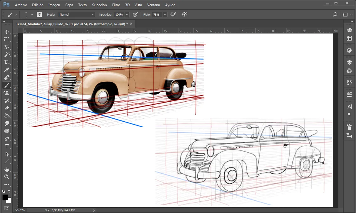
Task: Open the Imagen menu
Action: 54,5
